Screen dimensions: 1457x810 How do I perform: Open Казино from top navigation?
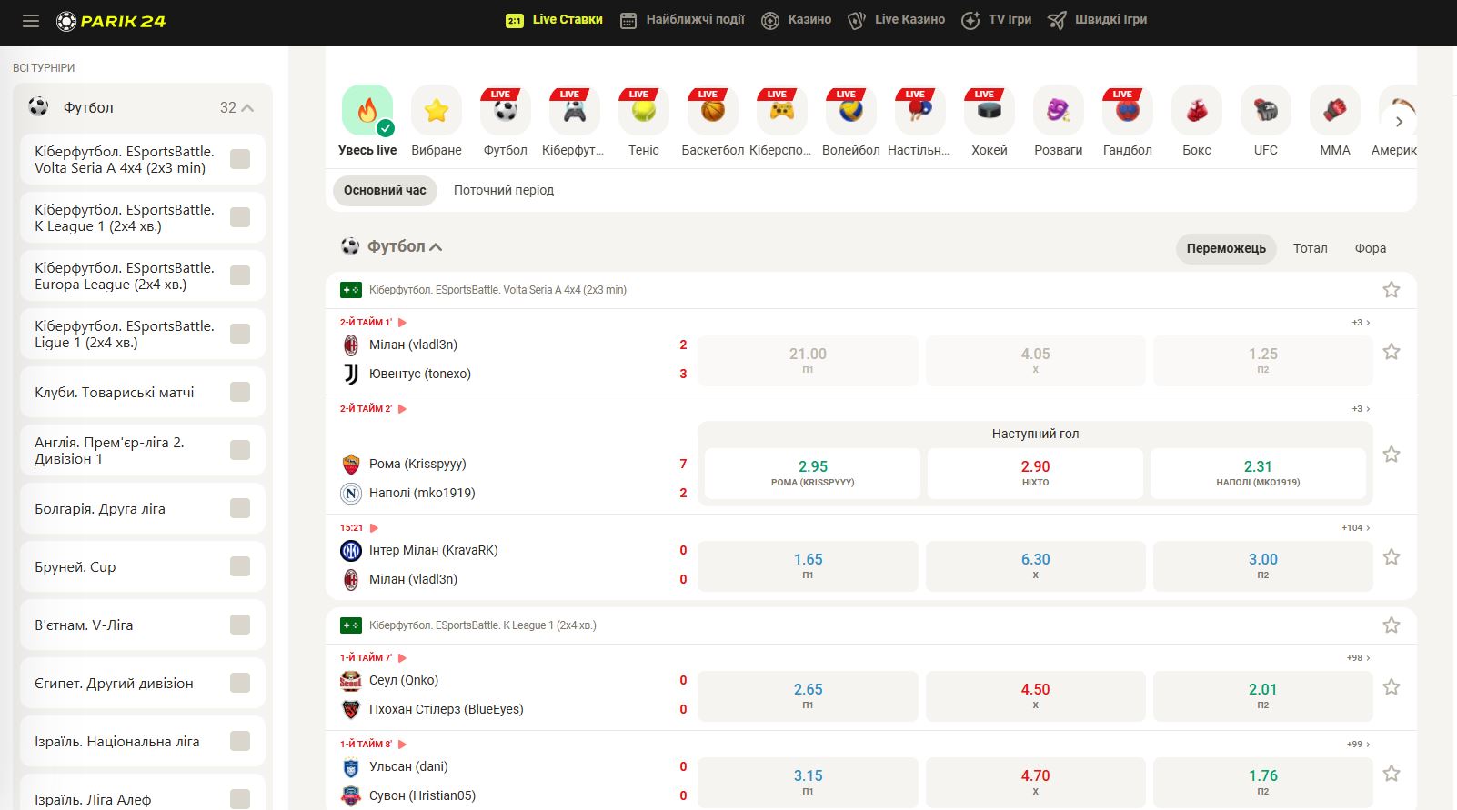coord(796,20)
